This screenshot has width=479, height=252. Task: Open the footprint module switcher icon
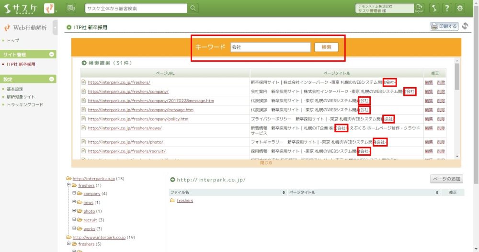(49, 8)
